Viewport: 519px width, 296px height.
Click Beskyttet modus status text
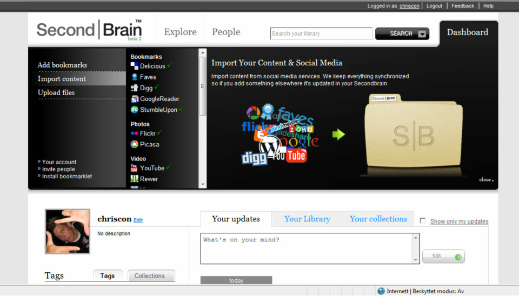[x=438, y=291]
